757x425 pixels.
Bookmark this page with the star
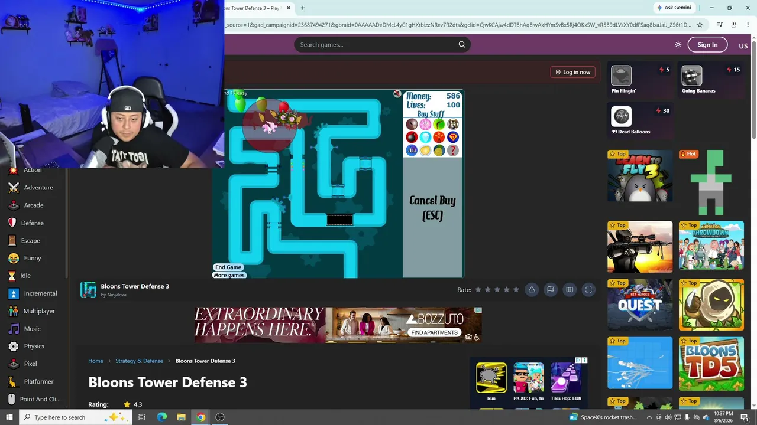[700, 25]
